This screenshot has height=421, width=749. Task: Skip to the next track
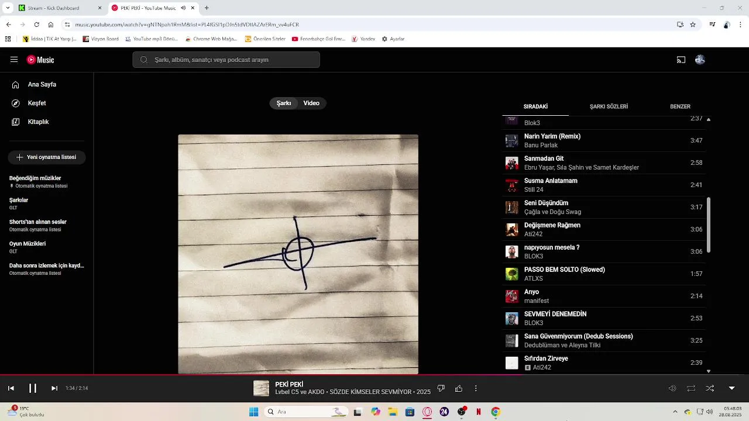(54, 388)
